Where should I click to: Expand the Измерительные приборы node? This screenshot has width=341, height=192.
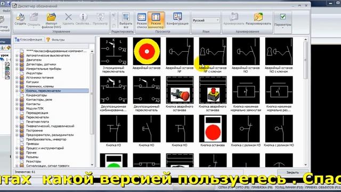click(x=17, y=69)
